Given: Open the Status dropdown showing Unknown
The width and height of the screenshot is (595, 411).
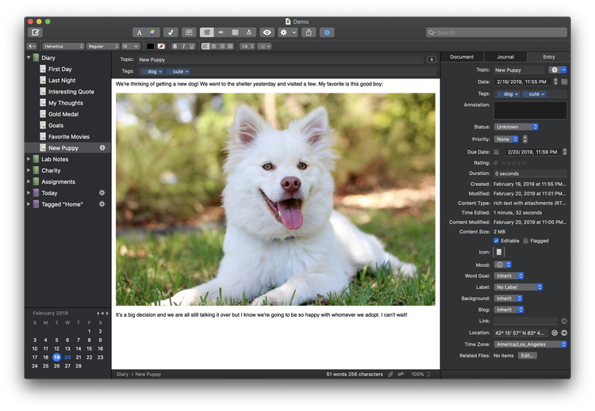Looking at the screenshot, I should (x=516, y=127).
